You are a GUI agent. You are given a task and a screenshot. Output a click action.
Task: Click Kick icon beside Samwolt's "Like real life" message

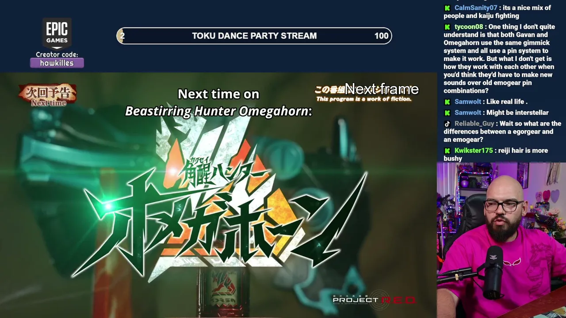click(447, 102)
